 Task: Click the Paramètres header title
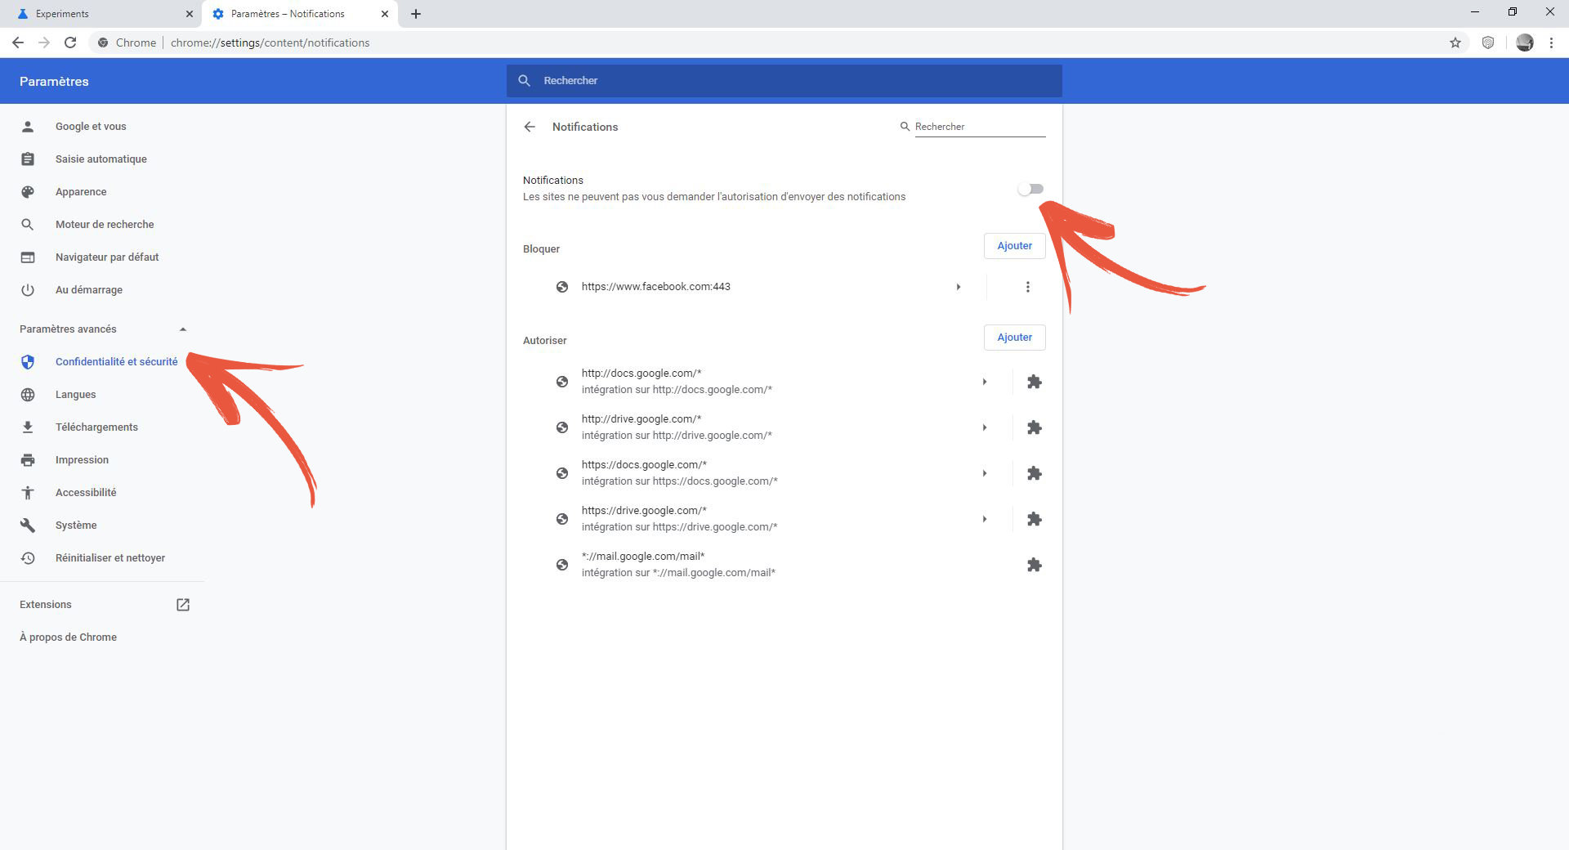(54, 81)
